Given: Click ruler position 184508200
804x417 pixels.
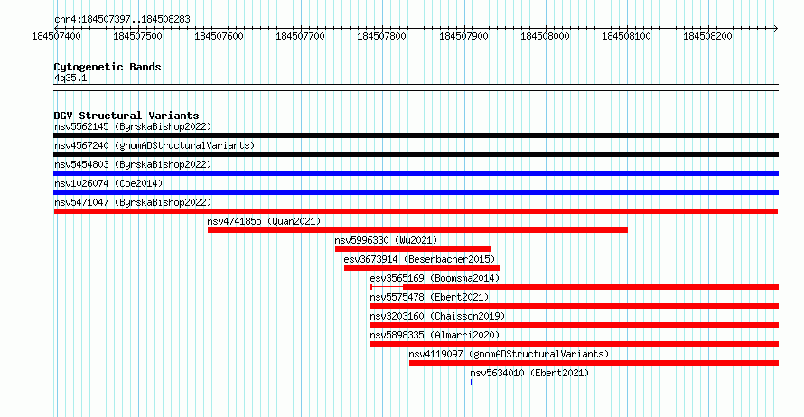Looking at the screenshot, I should click(x=708, y=36).
